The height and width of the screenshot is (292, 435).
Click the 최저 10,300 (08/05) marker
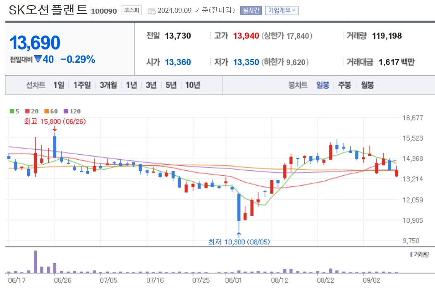pyautogui.click(x=239, y=242)
